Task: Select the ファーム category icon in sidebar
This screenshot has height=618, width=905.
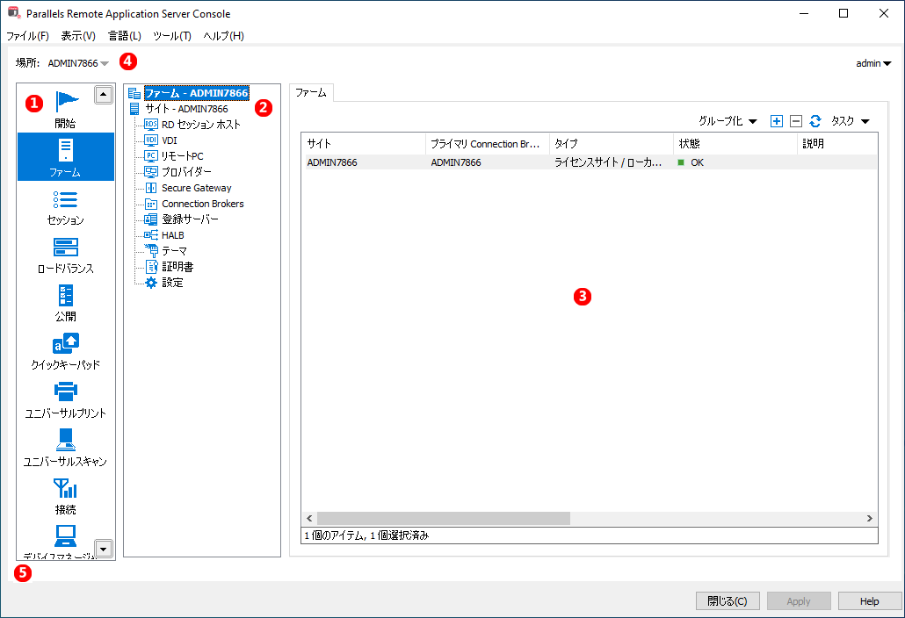Action: point(66,157)
